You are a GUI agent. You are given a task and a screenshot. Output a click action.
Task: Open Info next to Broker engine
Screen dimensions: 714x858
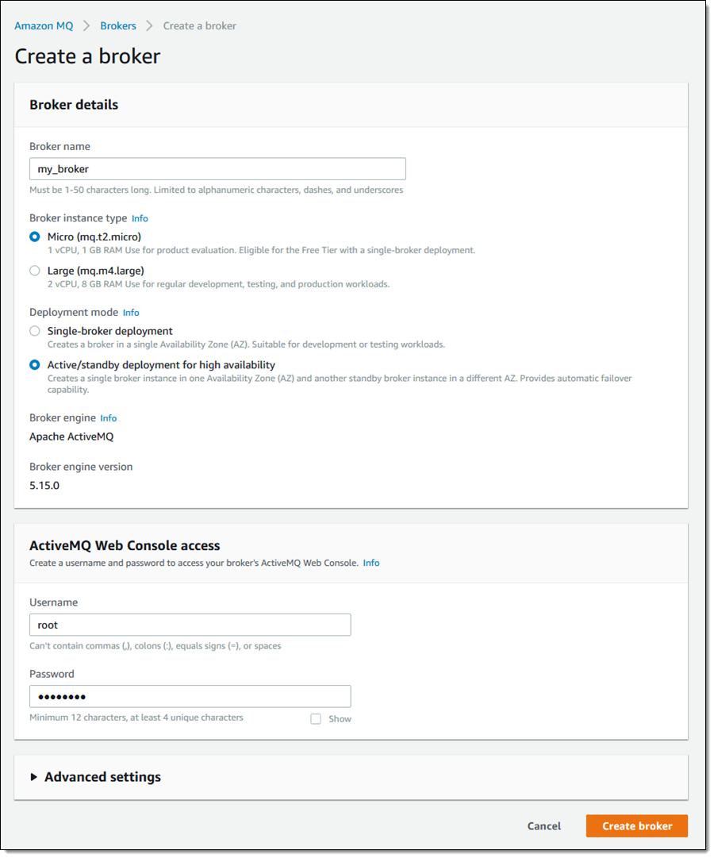[x=109, y=418]
